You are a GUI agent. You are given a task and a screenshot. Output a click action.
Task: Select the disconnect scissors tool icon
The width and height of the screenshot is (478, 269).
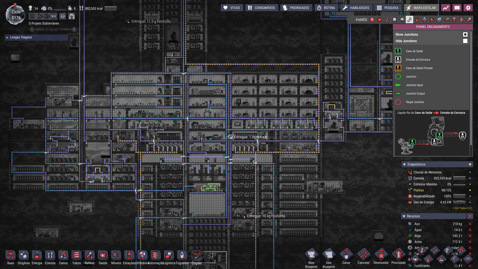[x=468, y=259]
